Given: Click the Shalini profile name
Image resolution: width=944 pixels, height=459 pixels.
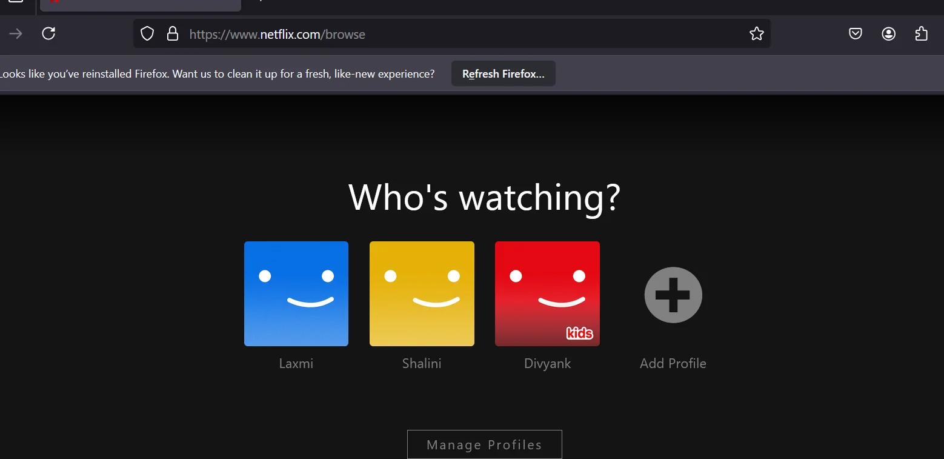Looking at the screenshot, I should [422, 364].
